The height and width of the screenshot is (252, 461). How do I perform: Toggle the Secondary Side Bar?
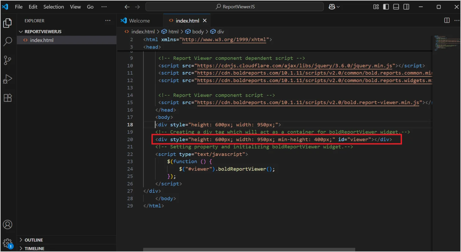coord(406,7)
